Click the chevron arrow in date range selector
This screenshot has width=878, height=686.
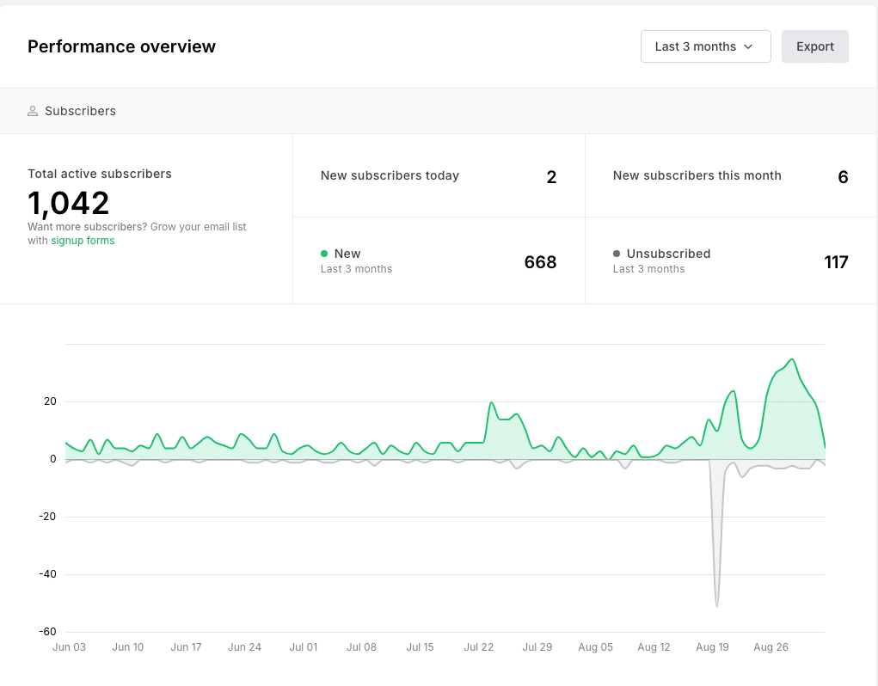(748, 46)
